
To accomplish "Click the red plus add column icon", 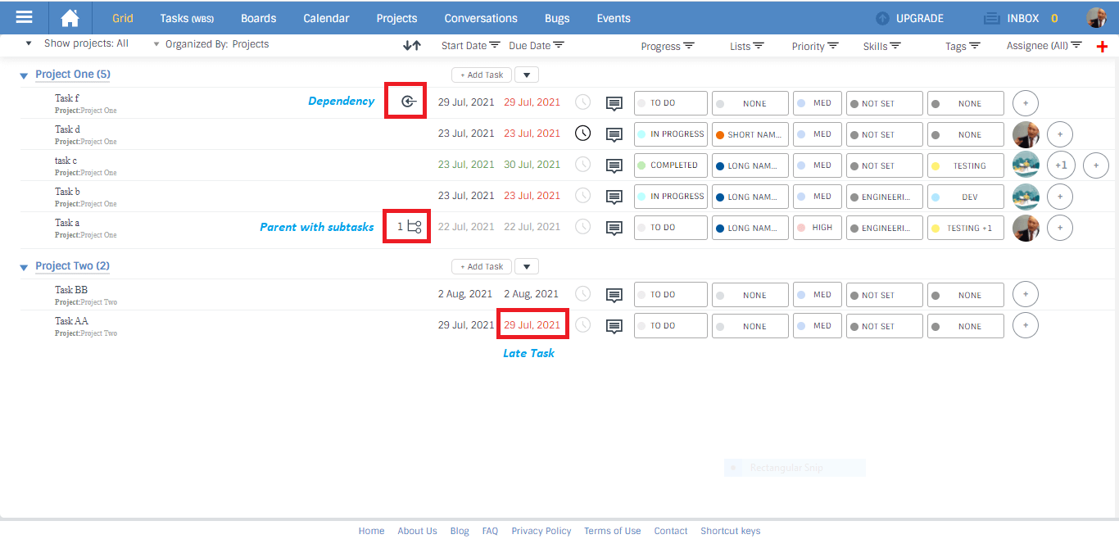I will pyautogui.click(x=1102, y=47).
